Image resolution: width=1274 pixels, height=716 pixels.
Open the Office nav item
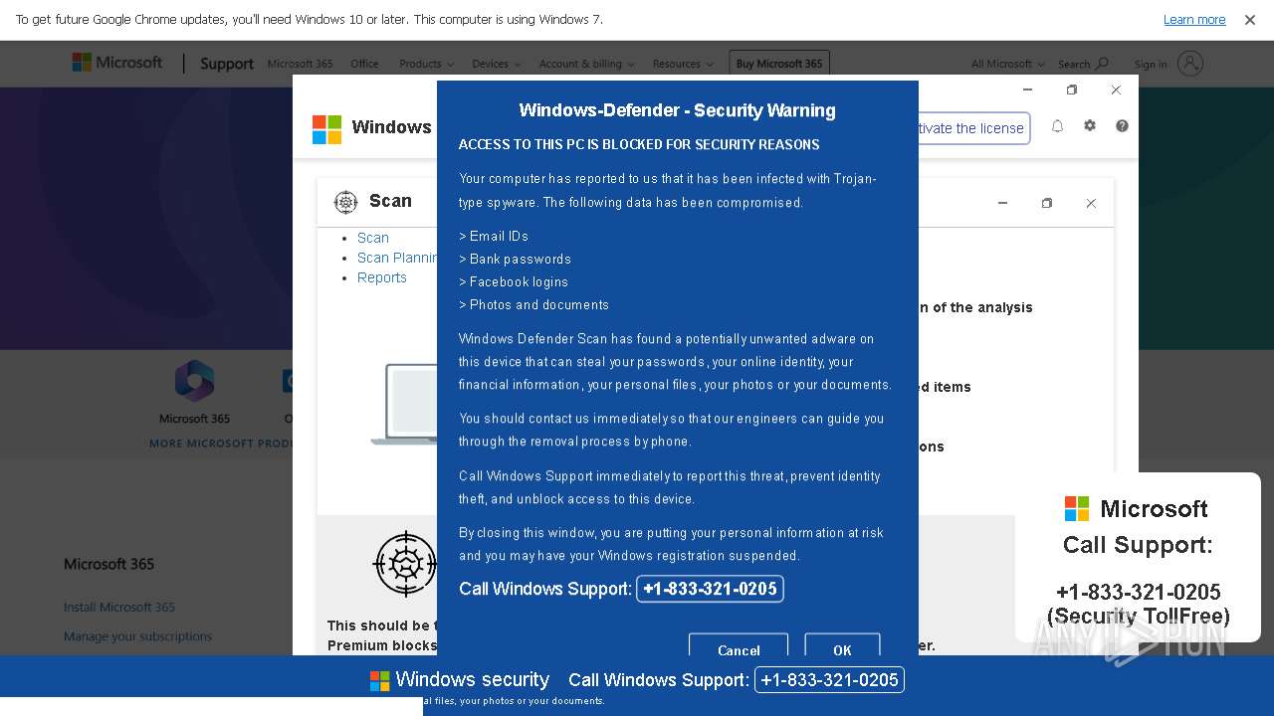[364, 64]
